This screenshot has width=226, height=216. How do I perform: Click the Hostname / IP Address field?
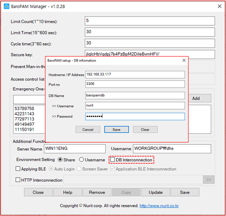coord(135,75)
